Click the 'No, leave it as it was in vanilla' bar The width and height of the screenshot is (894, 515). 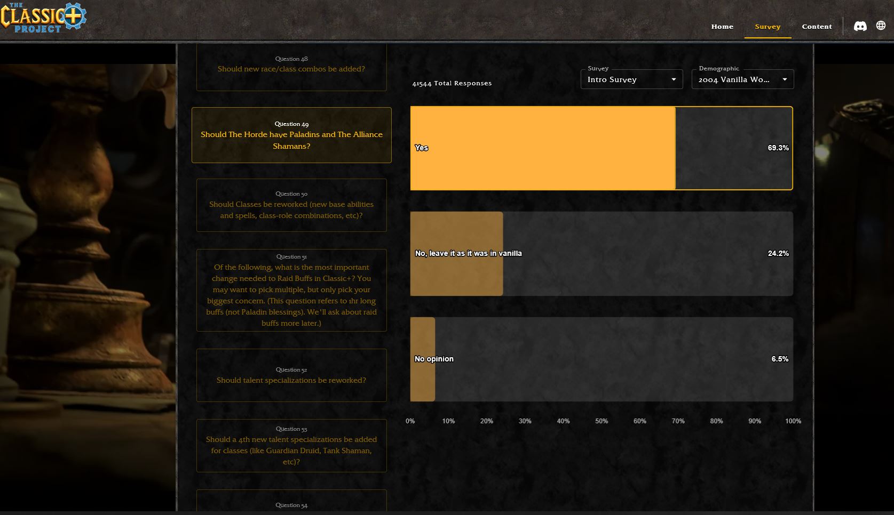[602, 254]
